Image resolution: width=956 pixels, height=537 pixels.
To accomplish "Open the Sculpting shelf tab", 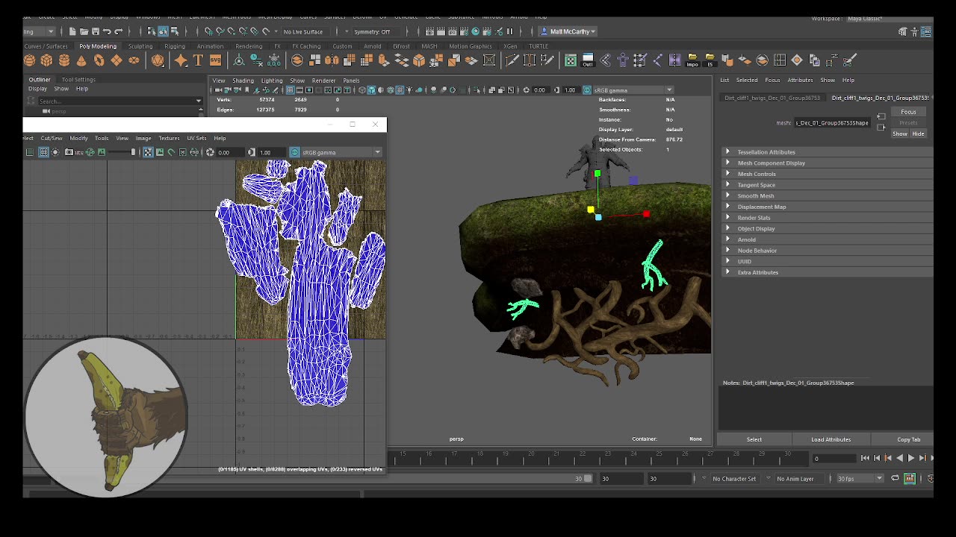I will [140, 46].
